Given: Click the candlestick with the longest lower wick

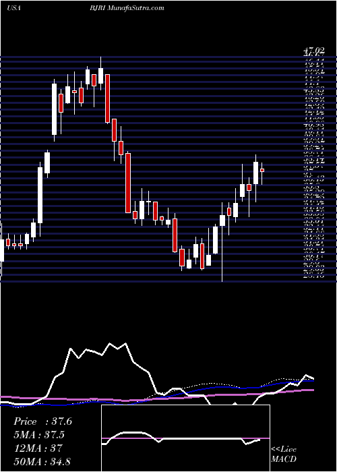Looking at the screenshot, I should tap(222, 241).
